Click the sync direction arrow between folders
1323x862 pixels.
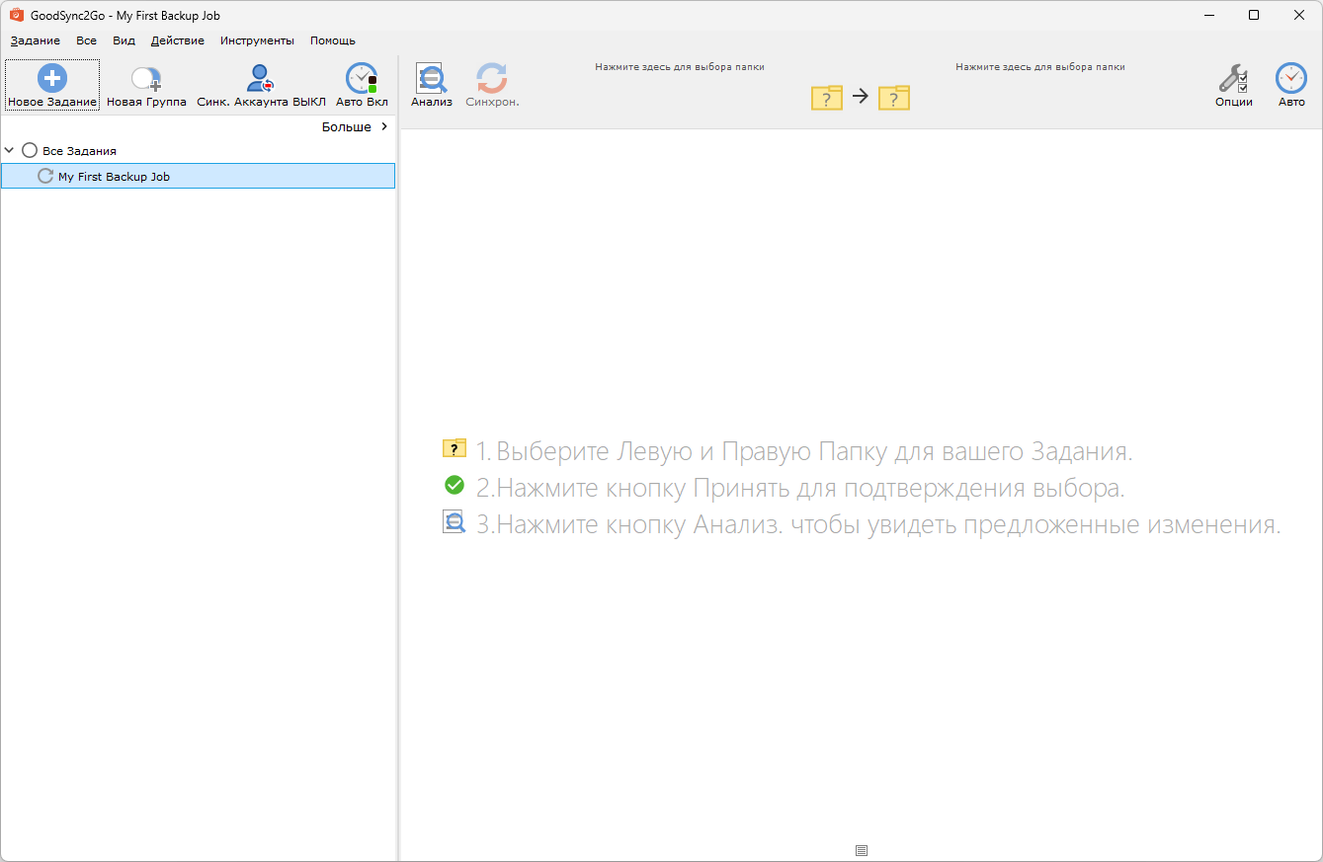pyautogui.click(x=861, y=96)
